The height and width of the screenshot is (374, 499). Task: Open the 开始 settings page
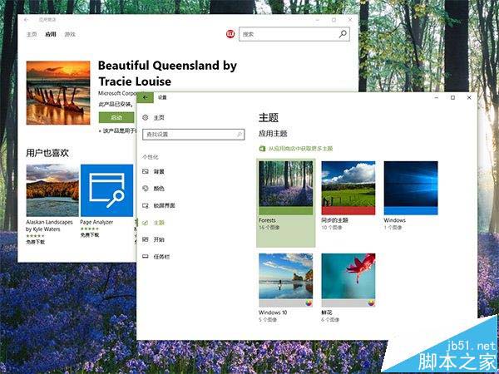[x=158, y=239]
